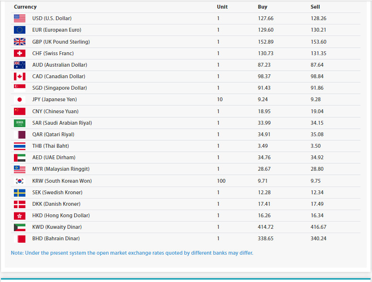Click the Singapore flag icon
Screen dimensions: 372x282
[x=20, y=88]
